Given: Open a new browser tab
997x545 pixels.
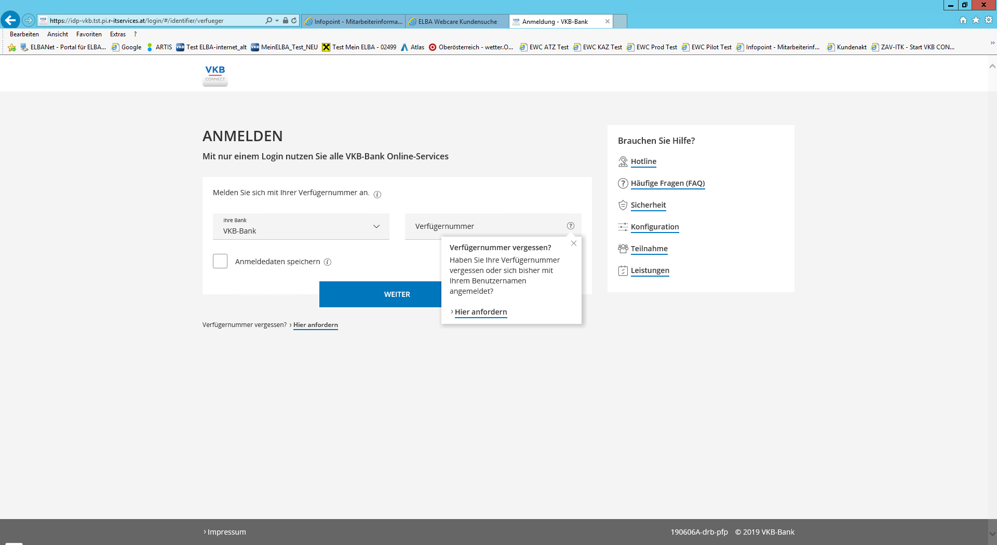Looking at the screenshot, I should tap(621, 21).
